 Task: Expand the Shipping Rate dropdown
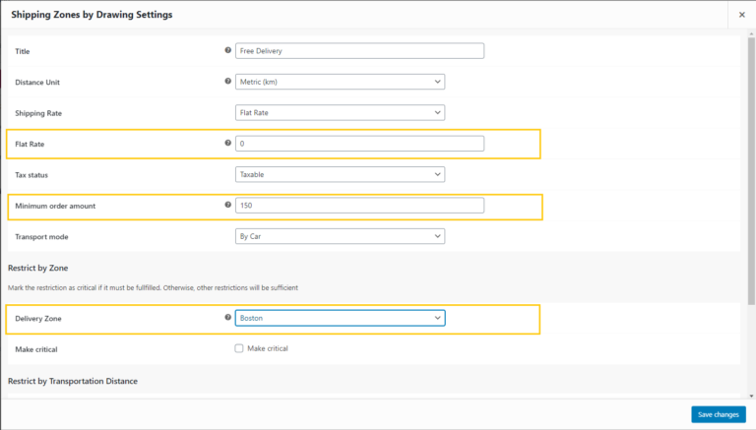pos(340,113)
